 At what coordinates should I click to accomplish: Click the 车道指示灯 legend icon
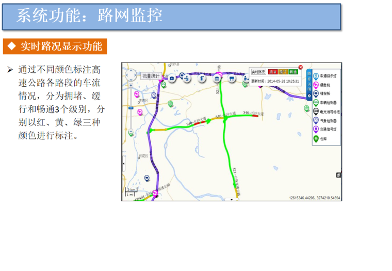click(316, 75)
